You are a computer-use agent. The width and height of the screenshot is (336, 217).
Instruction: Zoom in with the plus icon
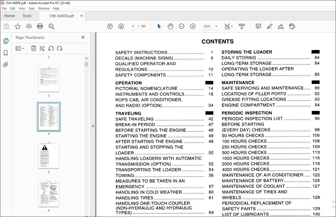coord(193,26)
